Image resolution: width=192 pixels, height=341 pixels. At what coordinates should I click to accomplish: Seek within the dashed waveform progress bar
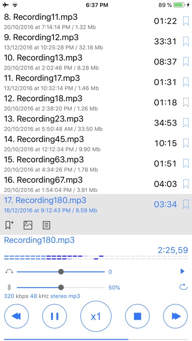pyautogui.click(x=96, y=258)
